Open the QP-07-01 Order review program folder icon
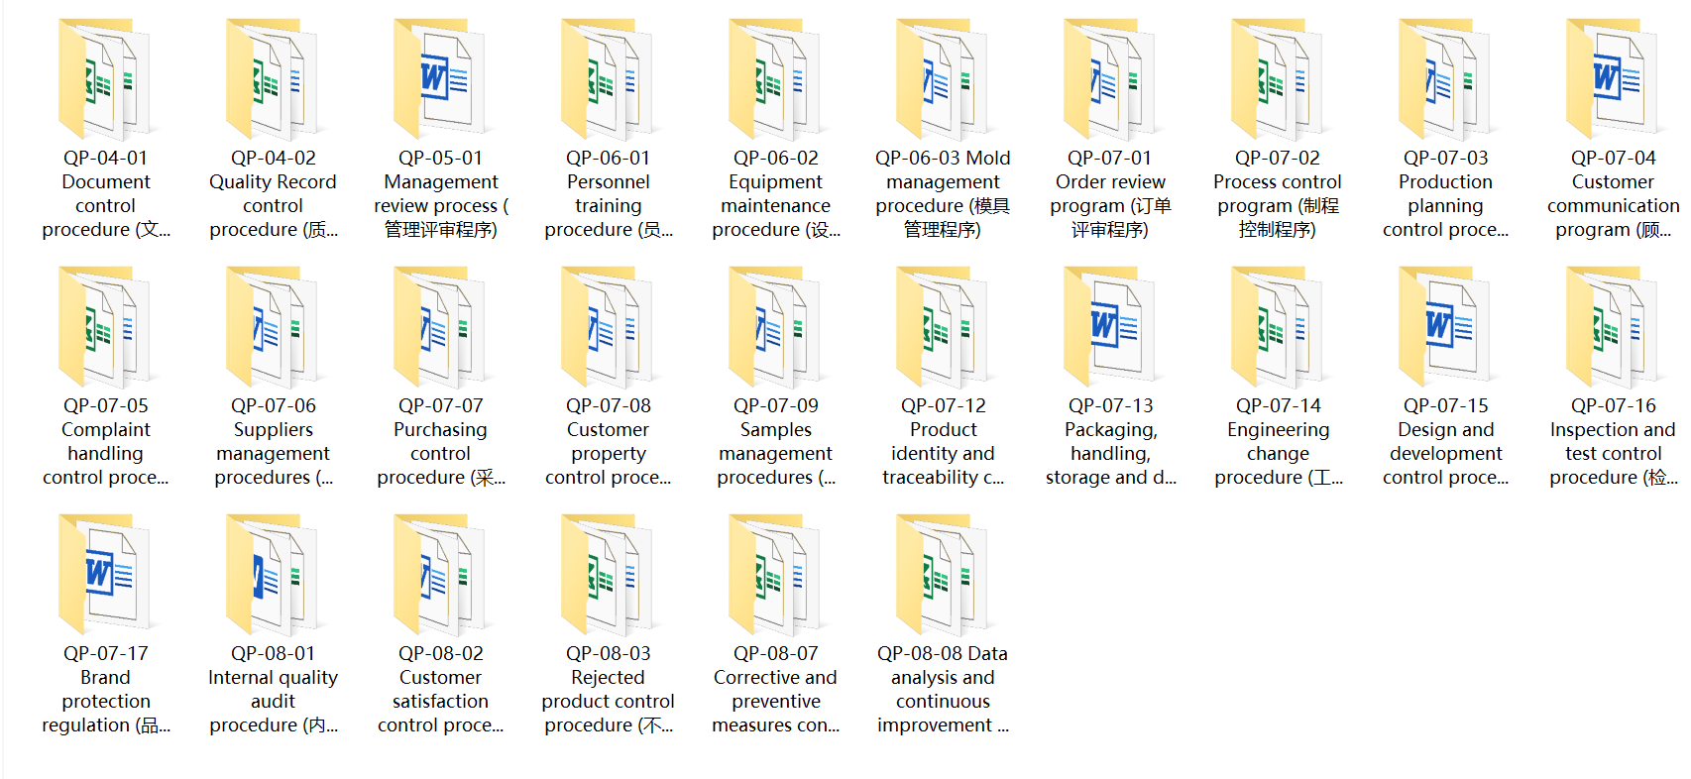Image resolution: width=1691 pixels, height=779 pixels. tap(1110, 79)
